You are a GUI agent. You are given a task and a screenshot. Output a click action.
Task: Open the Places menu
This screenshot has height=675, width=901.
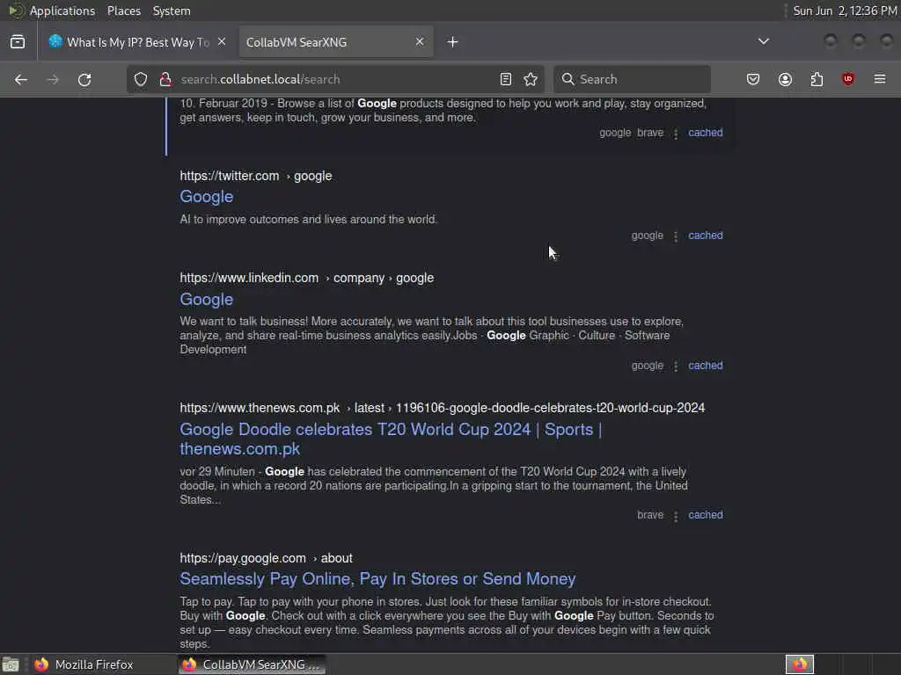(124, 11)
